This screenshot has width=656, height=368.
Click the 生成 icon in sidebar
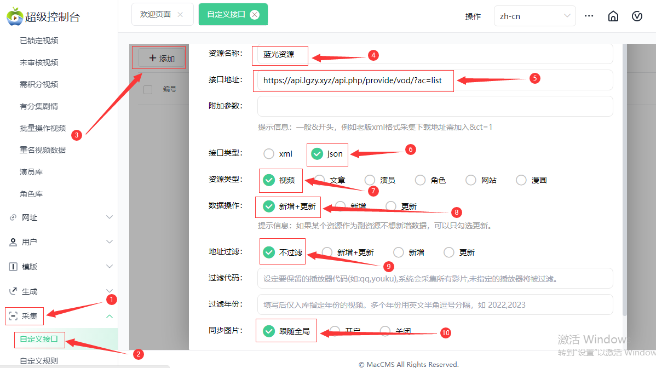pyautogui.click(x=14, y=291)
